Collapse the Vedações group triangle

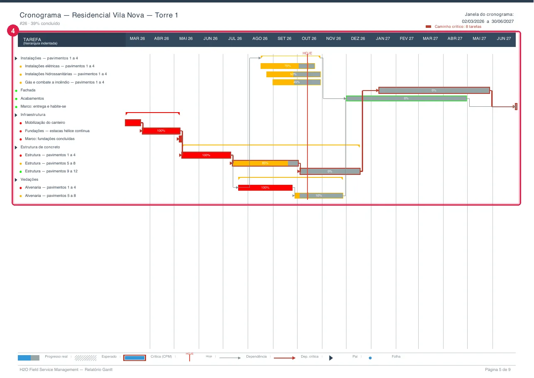tap(16, 179)
